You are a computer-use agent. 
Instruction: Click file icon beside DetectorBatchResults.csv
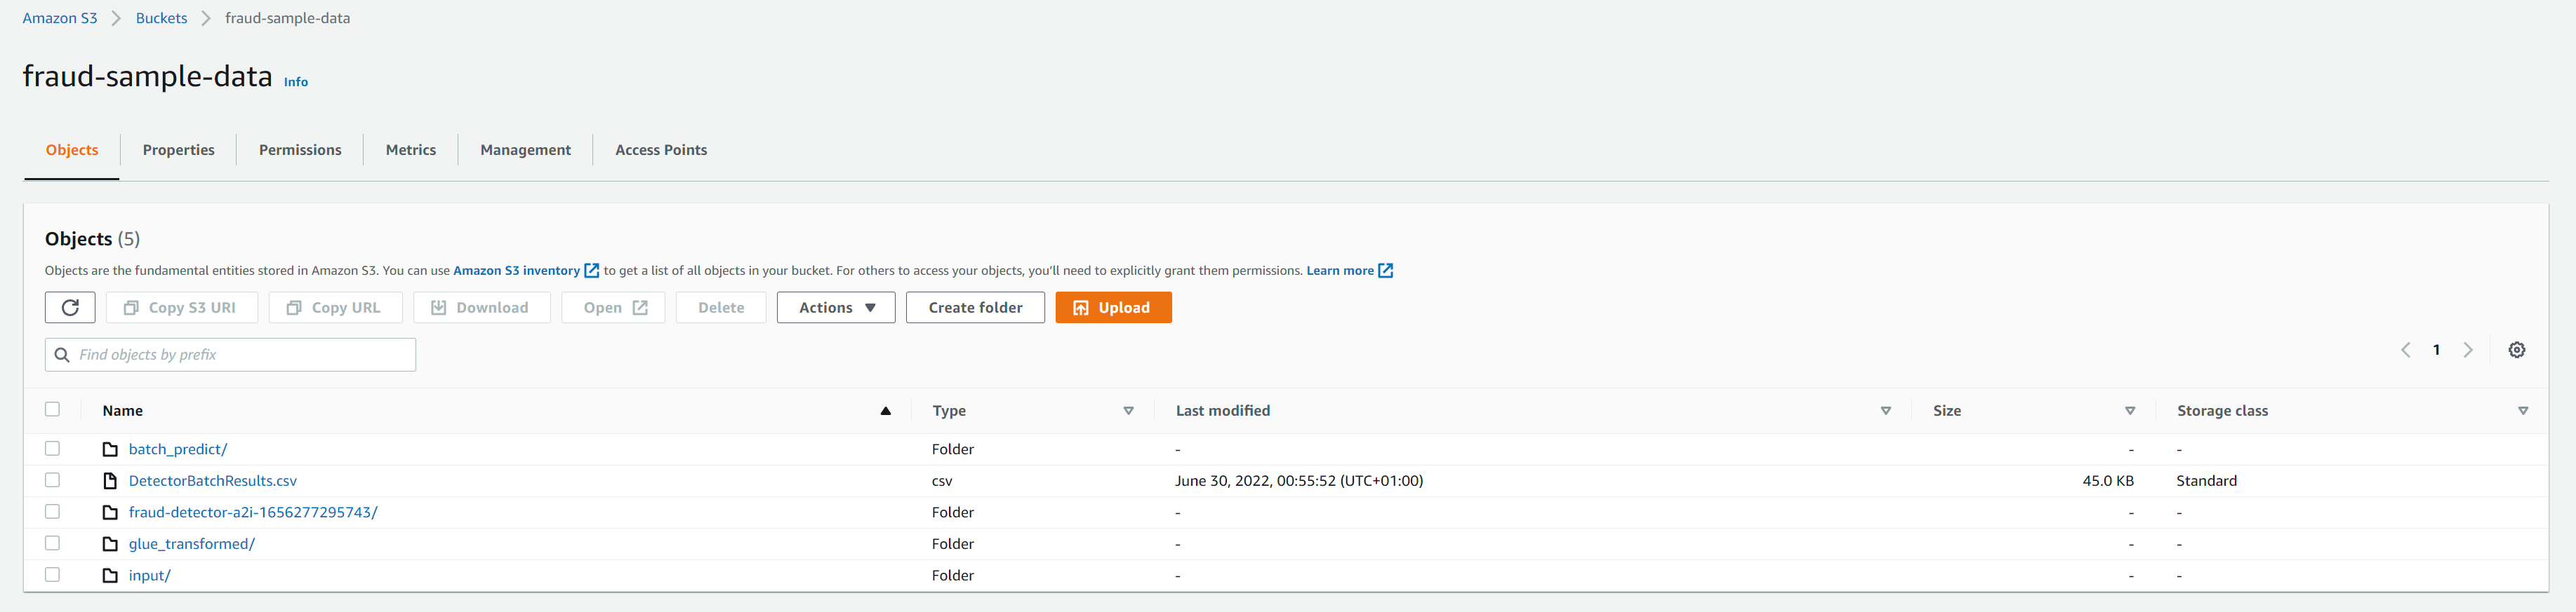tap(111, 481)
